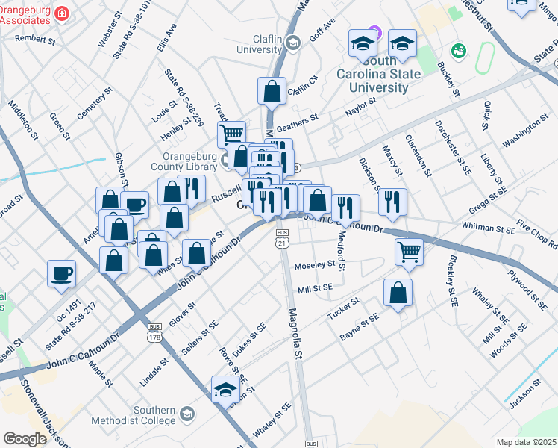Click the BUS 178 route shield

(x=155, y=333)
